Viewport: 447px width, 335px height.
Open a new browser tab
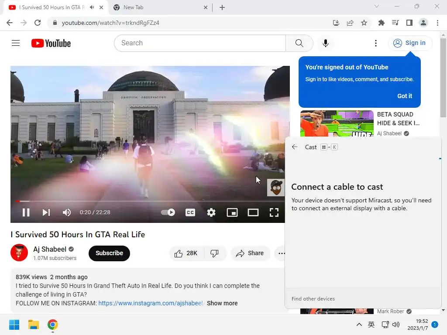(222, 7)
